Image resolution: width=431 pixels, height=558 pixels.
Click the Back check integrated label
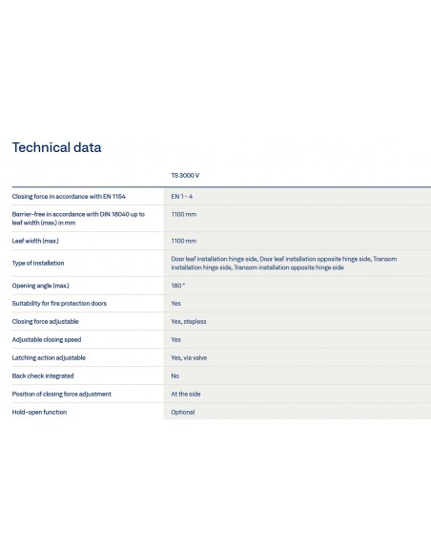coord(43,376)
